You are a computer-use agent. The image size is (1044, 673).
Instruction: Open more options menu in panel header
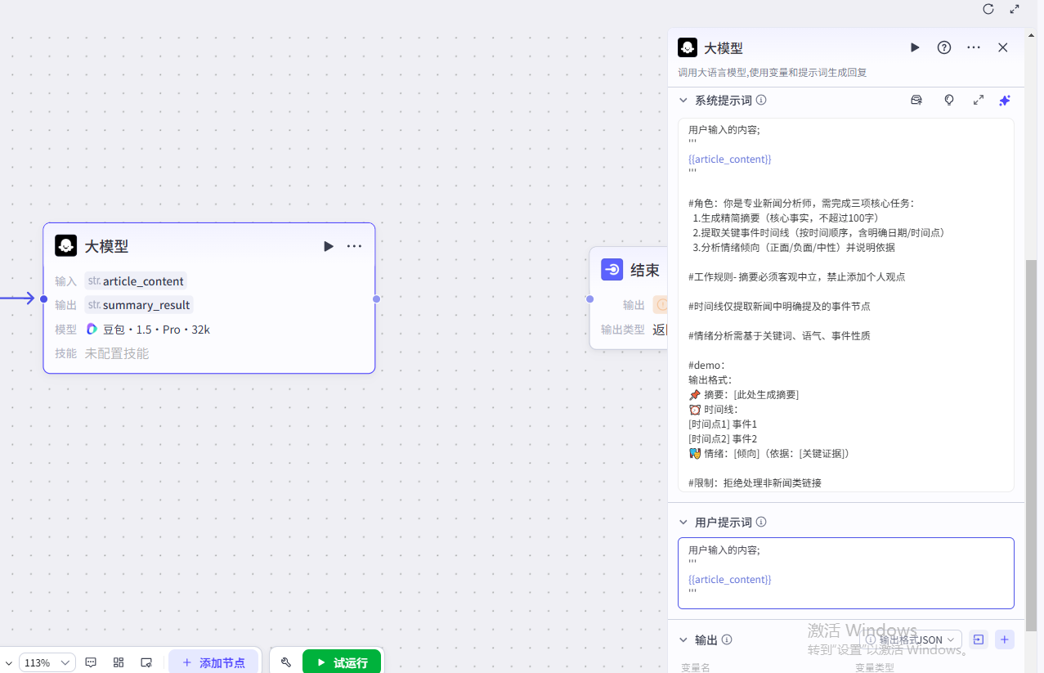click(974, 47)
